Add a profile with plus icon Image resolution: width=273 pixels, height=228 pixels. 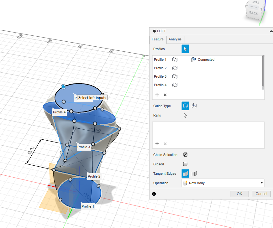[x=157, y=95]
